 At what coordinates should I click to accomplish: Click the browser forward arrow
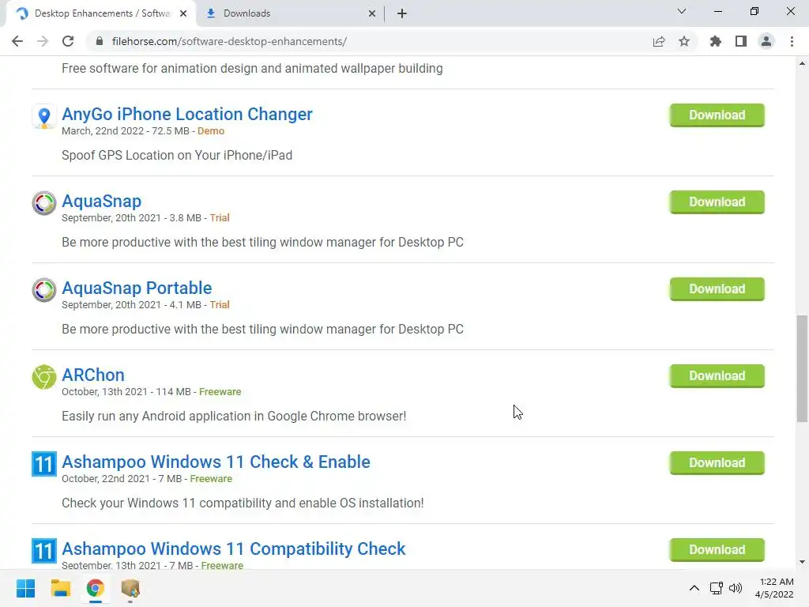click(43, 41)
